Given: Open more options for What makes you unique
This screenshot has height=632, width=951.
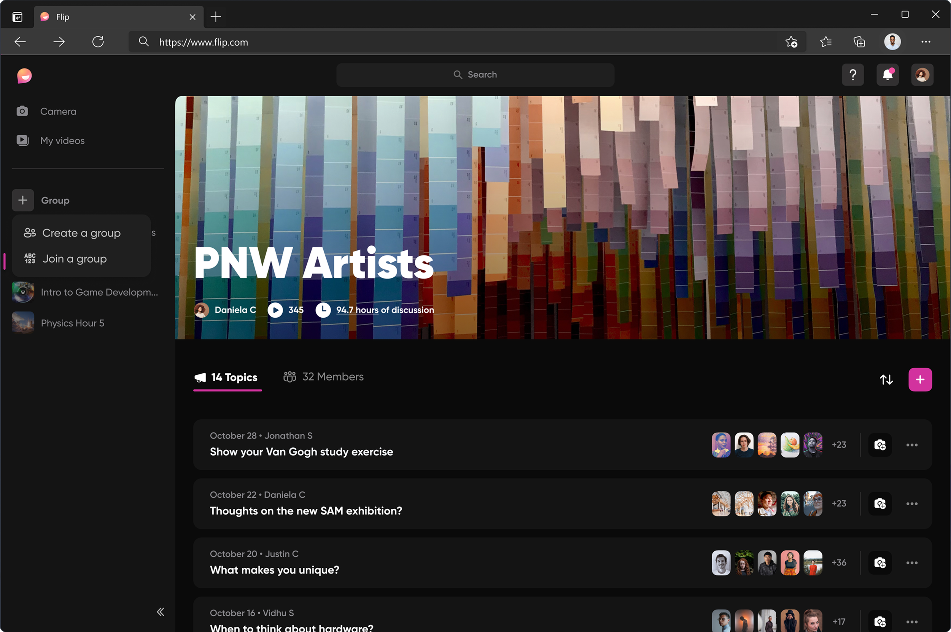Looking at the screenshot, I should (x=912, y=563).
